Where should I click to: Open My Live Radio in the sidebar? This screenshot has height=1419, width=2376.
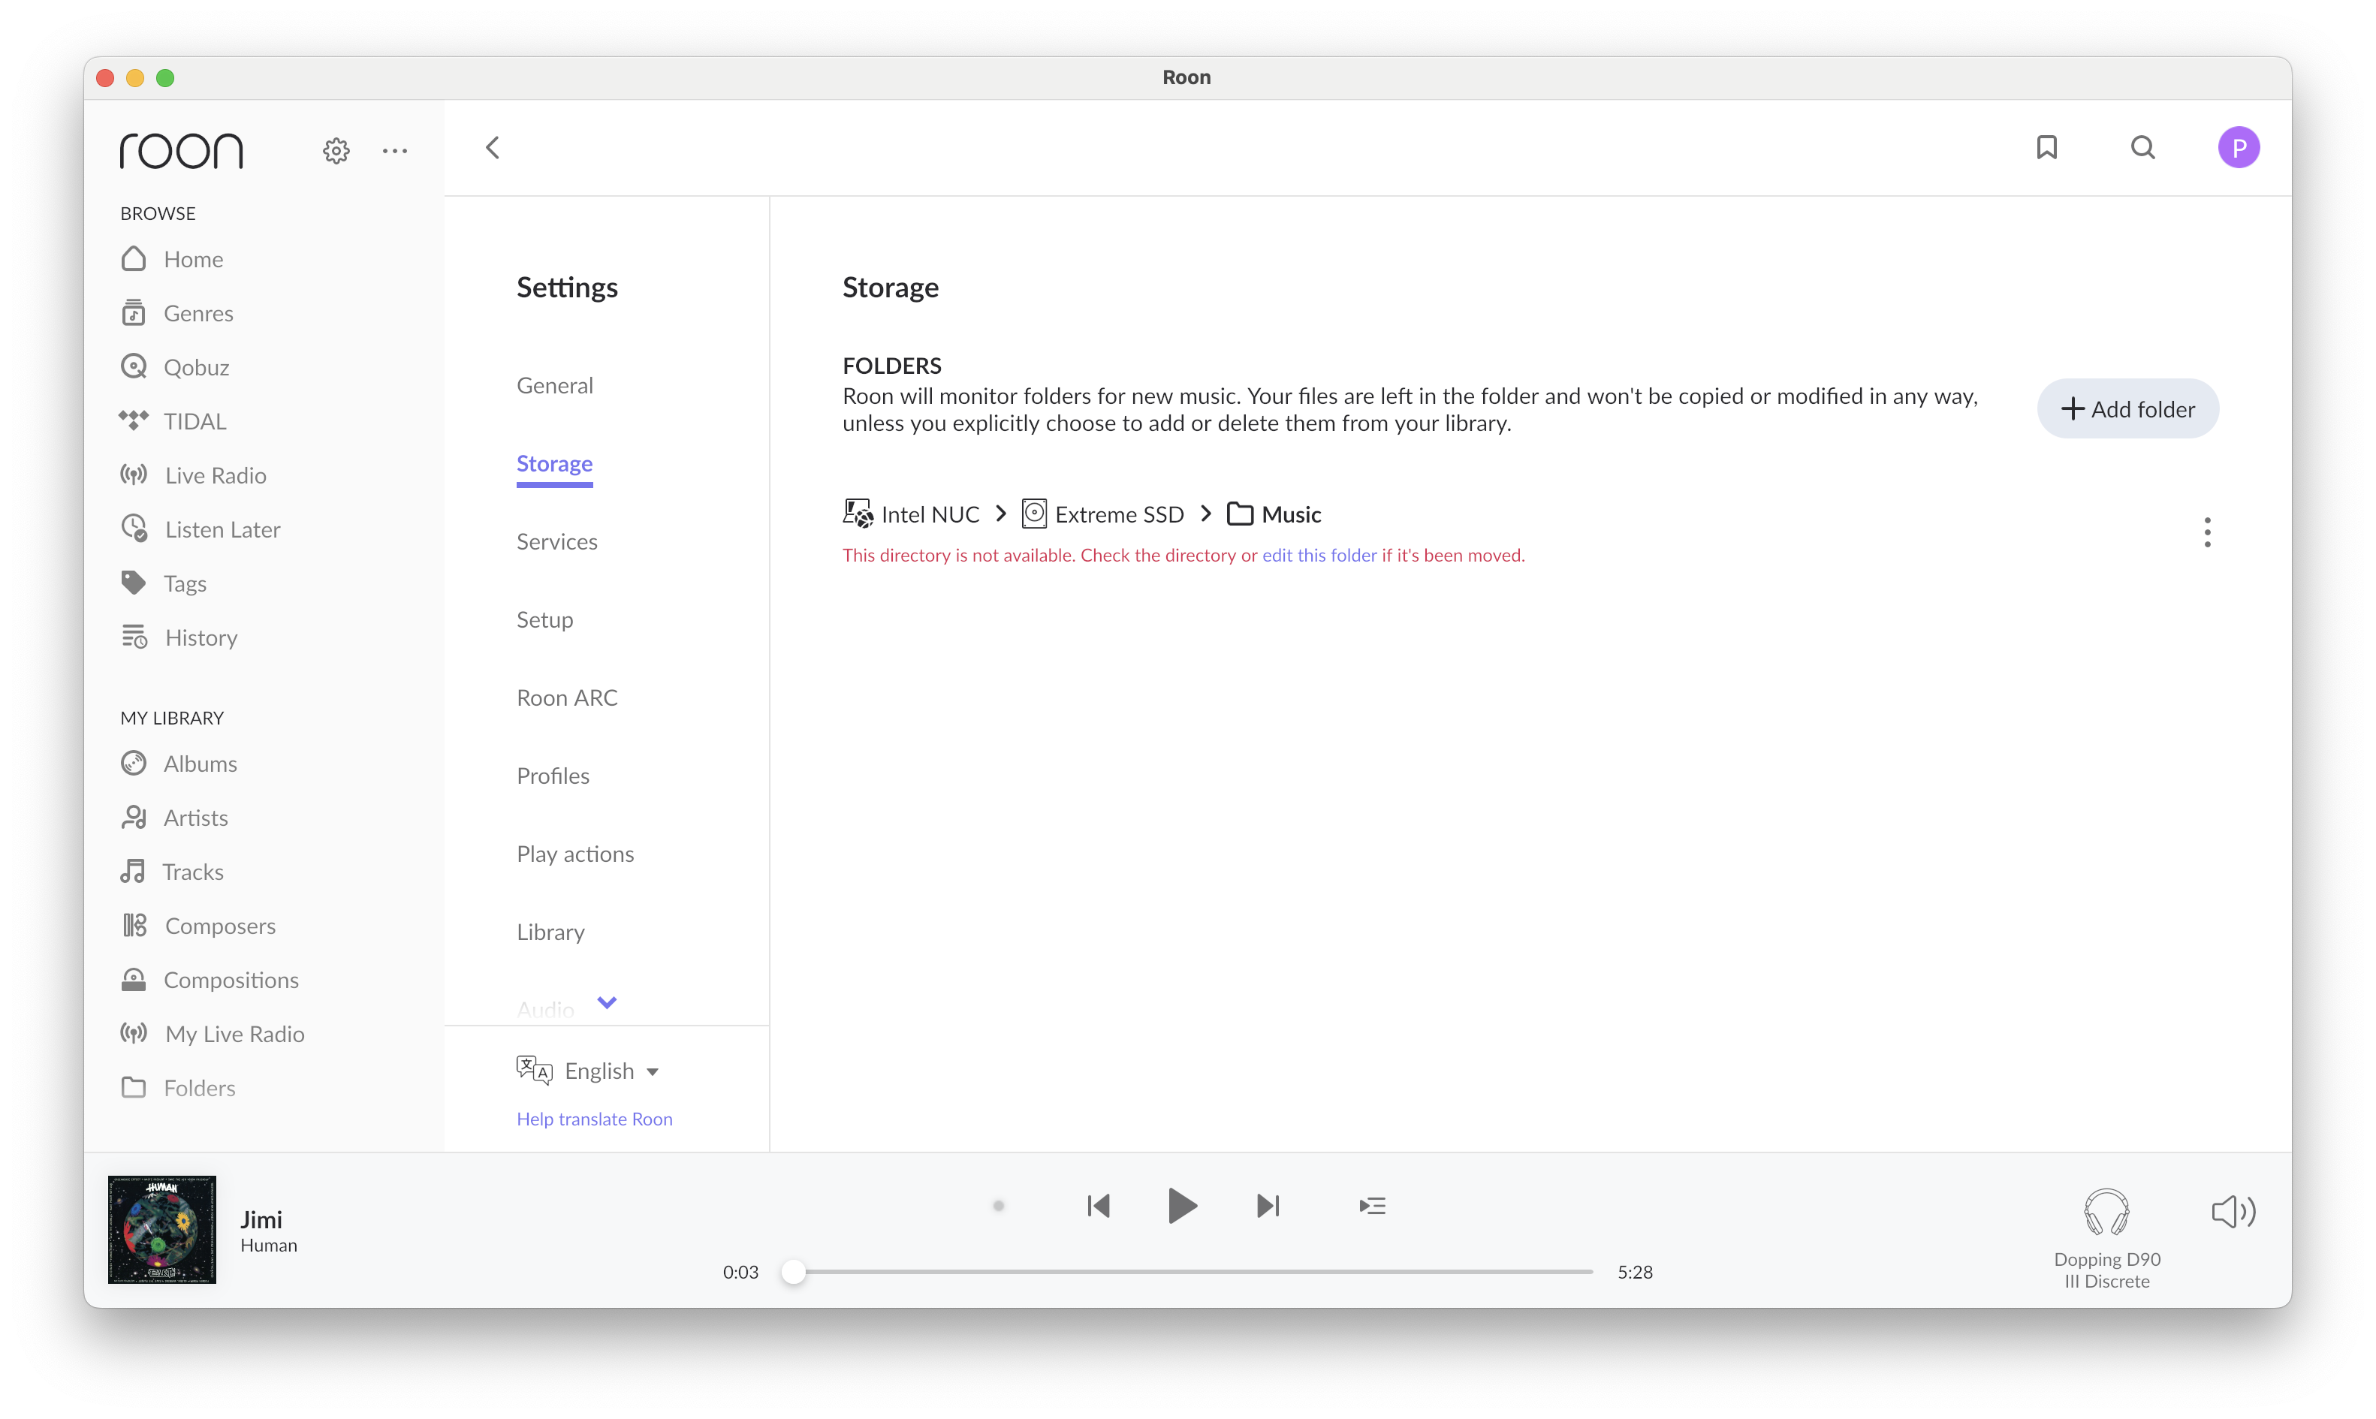tap(213, 1034)
